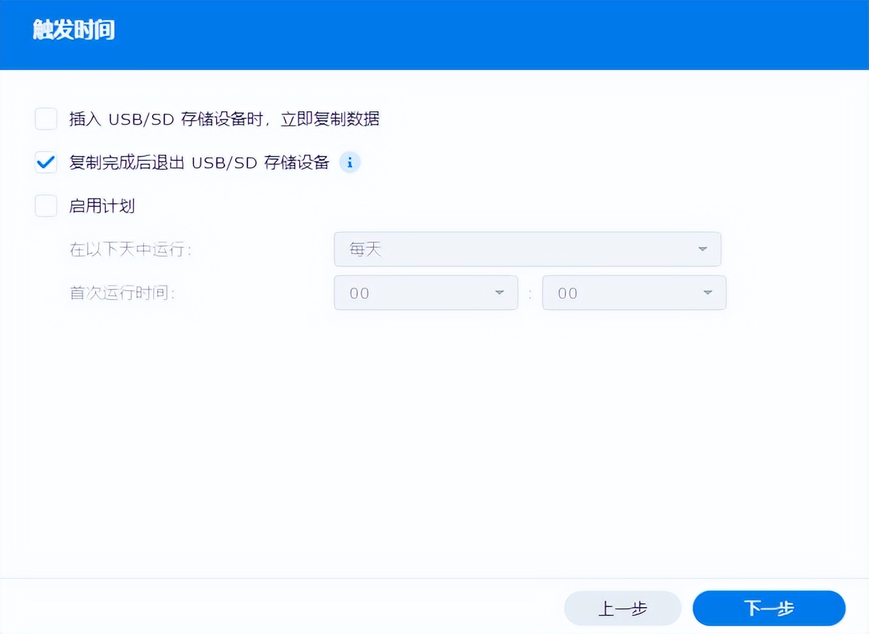This screenshot has width=869, height=634.
Task: Open the tooltip on the blue "i" badge
Action: click(x=350, y=162)
